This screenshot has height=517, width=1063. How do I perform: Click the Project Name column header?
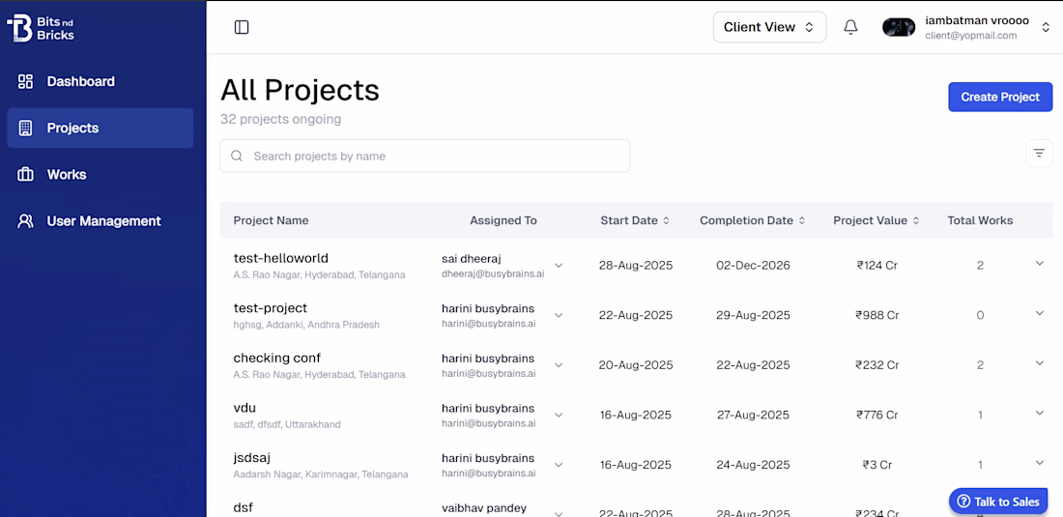point(271,220)
